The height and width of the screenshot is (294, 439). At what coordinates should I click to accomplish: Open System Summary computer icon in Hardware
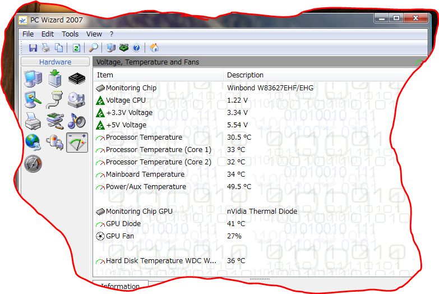coord(33,79)
